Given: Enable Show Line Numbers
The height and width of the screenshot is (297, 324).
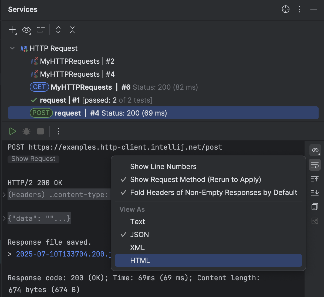Looking at the screenshot, I should 163,166.
